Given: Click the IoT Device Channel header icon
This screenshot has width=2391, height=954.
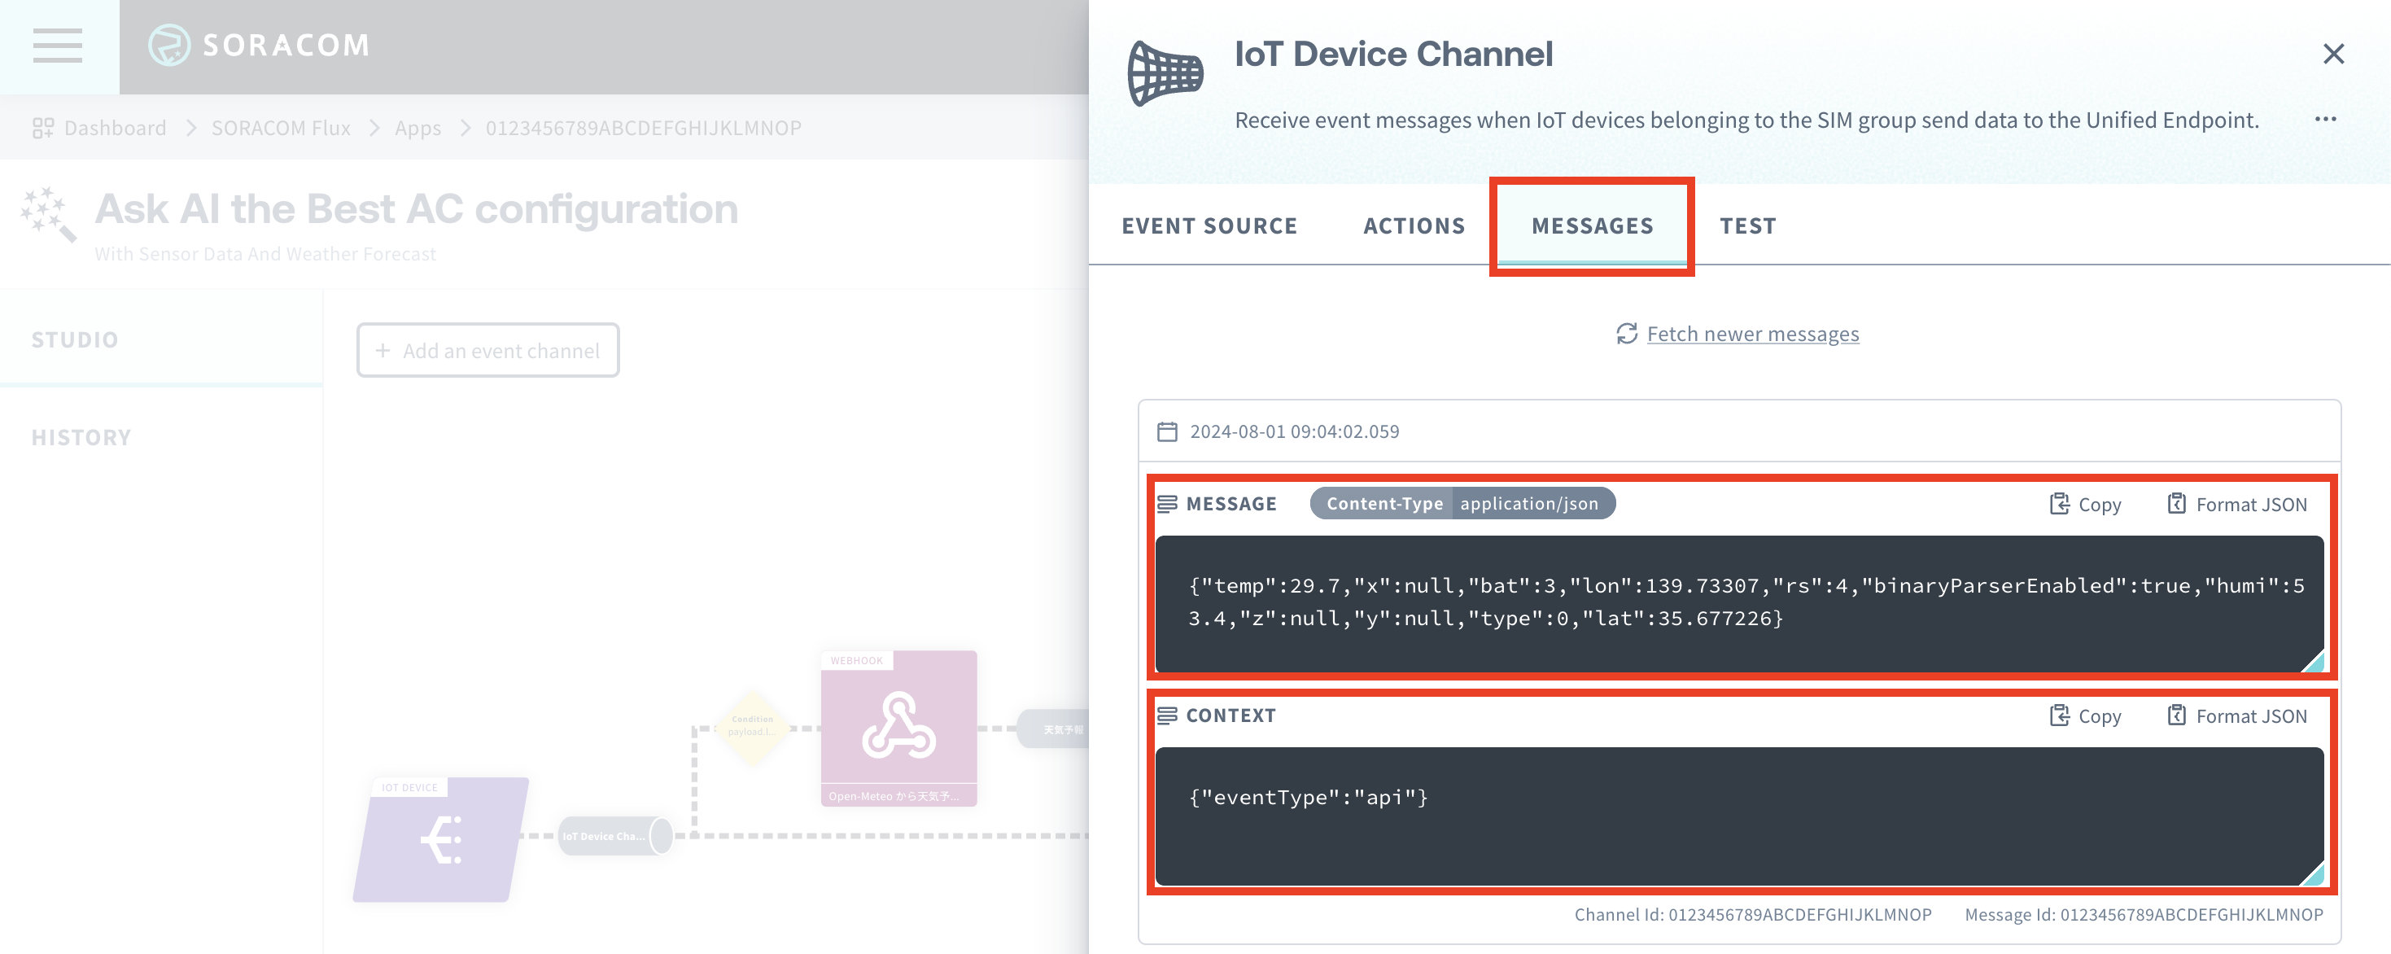Looking at the screenshot, I should [x=1165, y=73].
